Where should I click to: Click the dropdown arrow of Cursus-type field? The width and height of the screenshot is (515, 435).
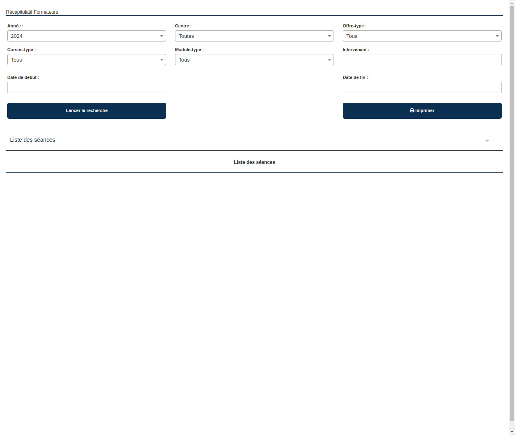[x=162, y=60]
